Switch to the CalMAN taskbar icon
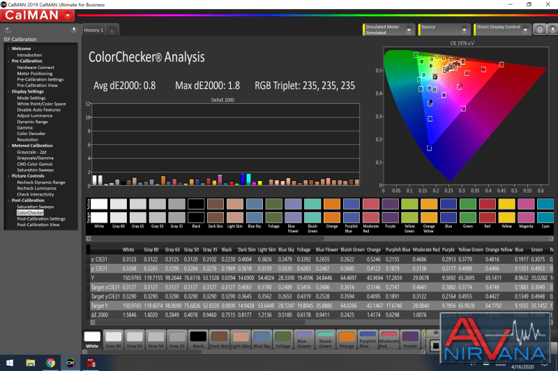 click(x=70, y=363)
